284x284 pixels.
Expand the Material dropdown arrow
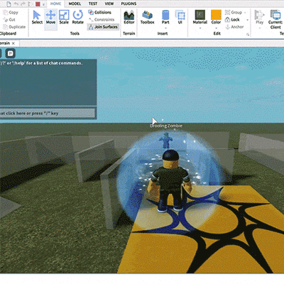[x=200, y=28]
